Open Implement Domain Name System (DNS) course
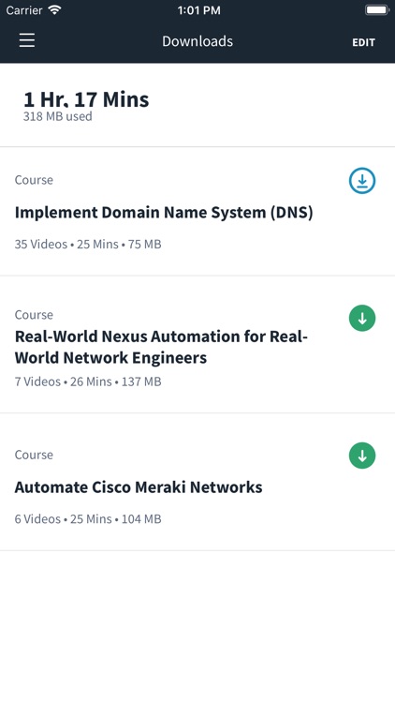 [164, 212]
